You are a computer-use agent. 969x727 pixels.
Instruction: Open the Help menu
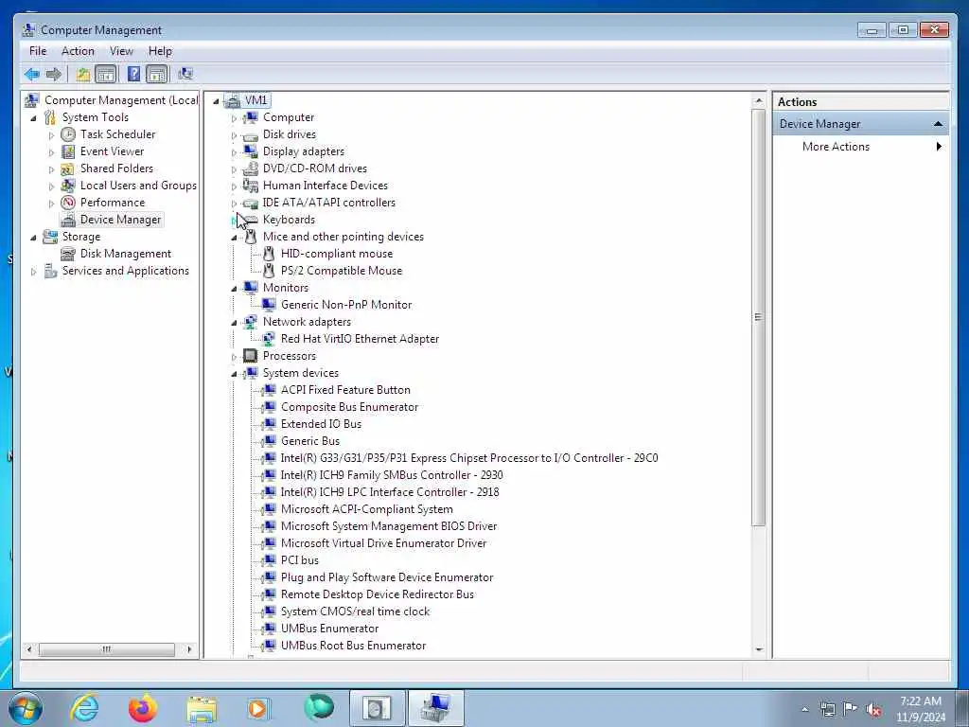click(160, 51)
